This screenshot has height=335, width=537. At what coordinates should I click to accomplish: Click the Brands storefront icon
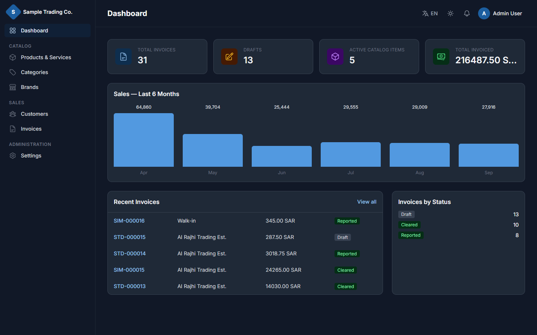click(x=13, y=87)
